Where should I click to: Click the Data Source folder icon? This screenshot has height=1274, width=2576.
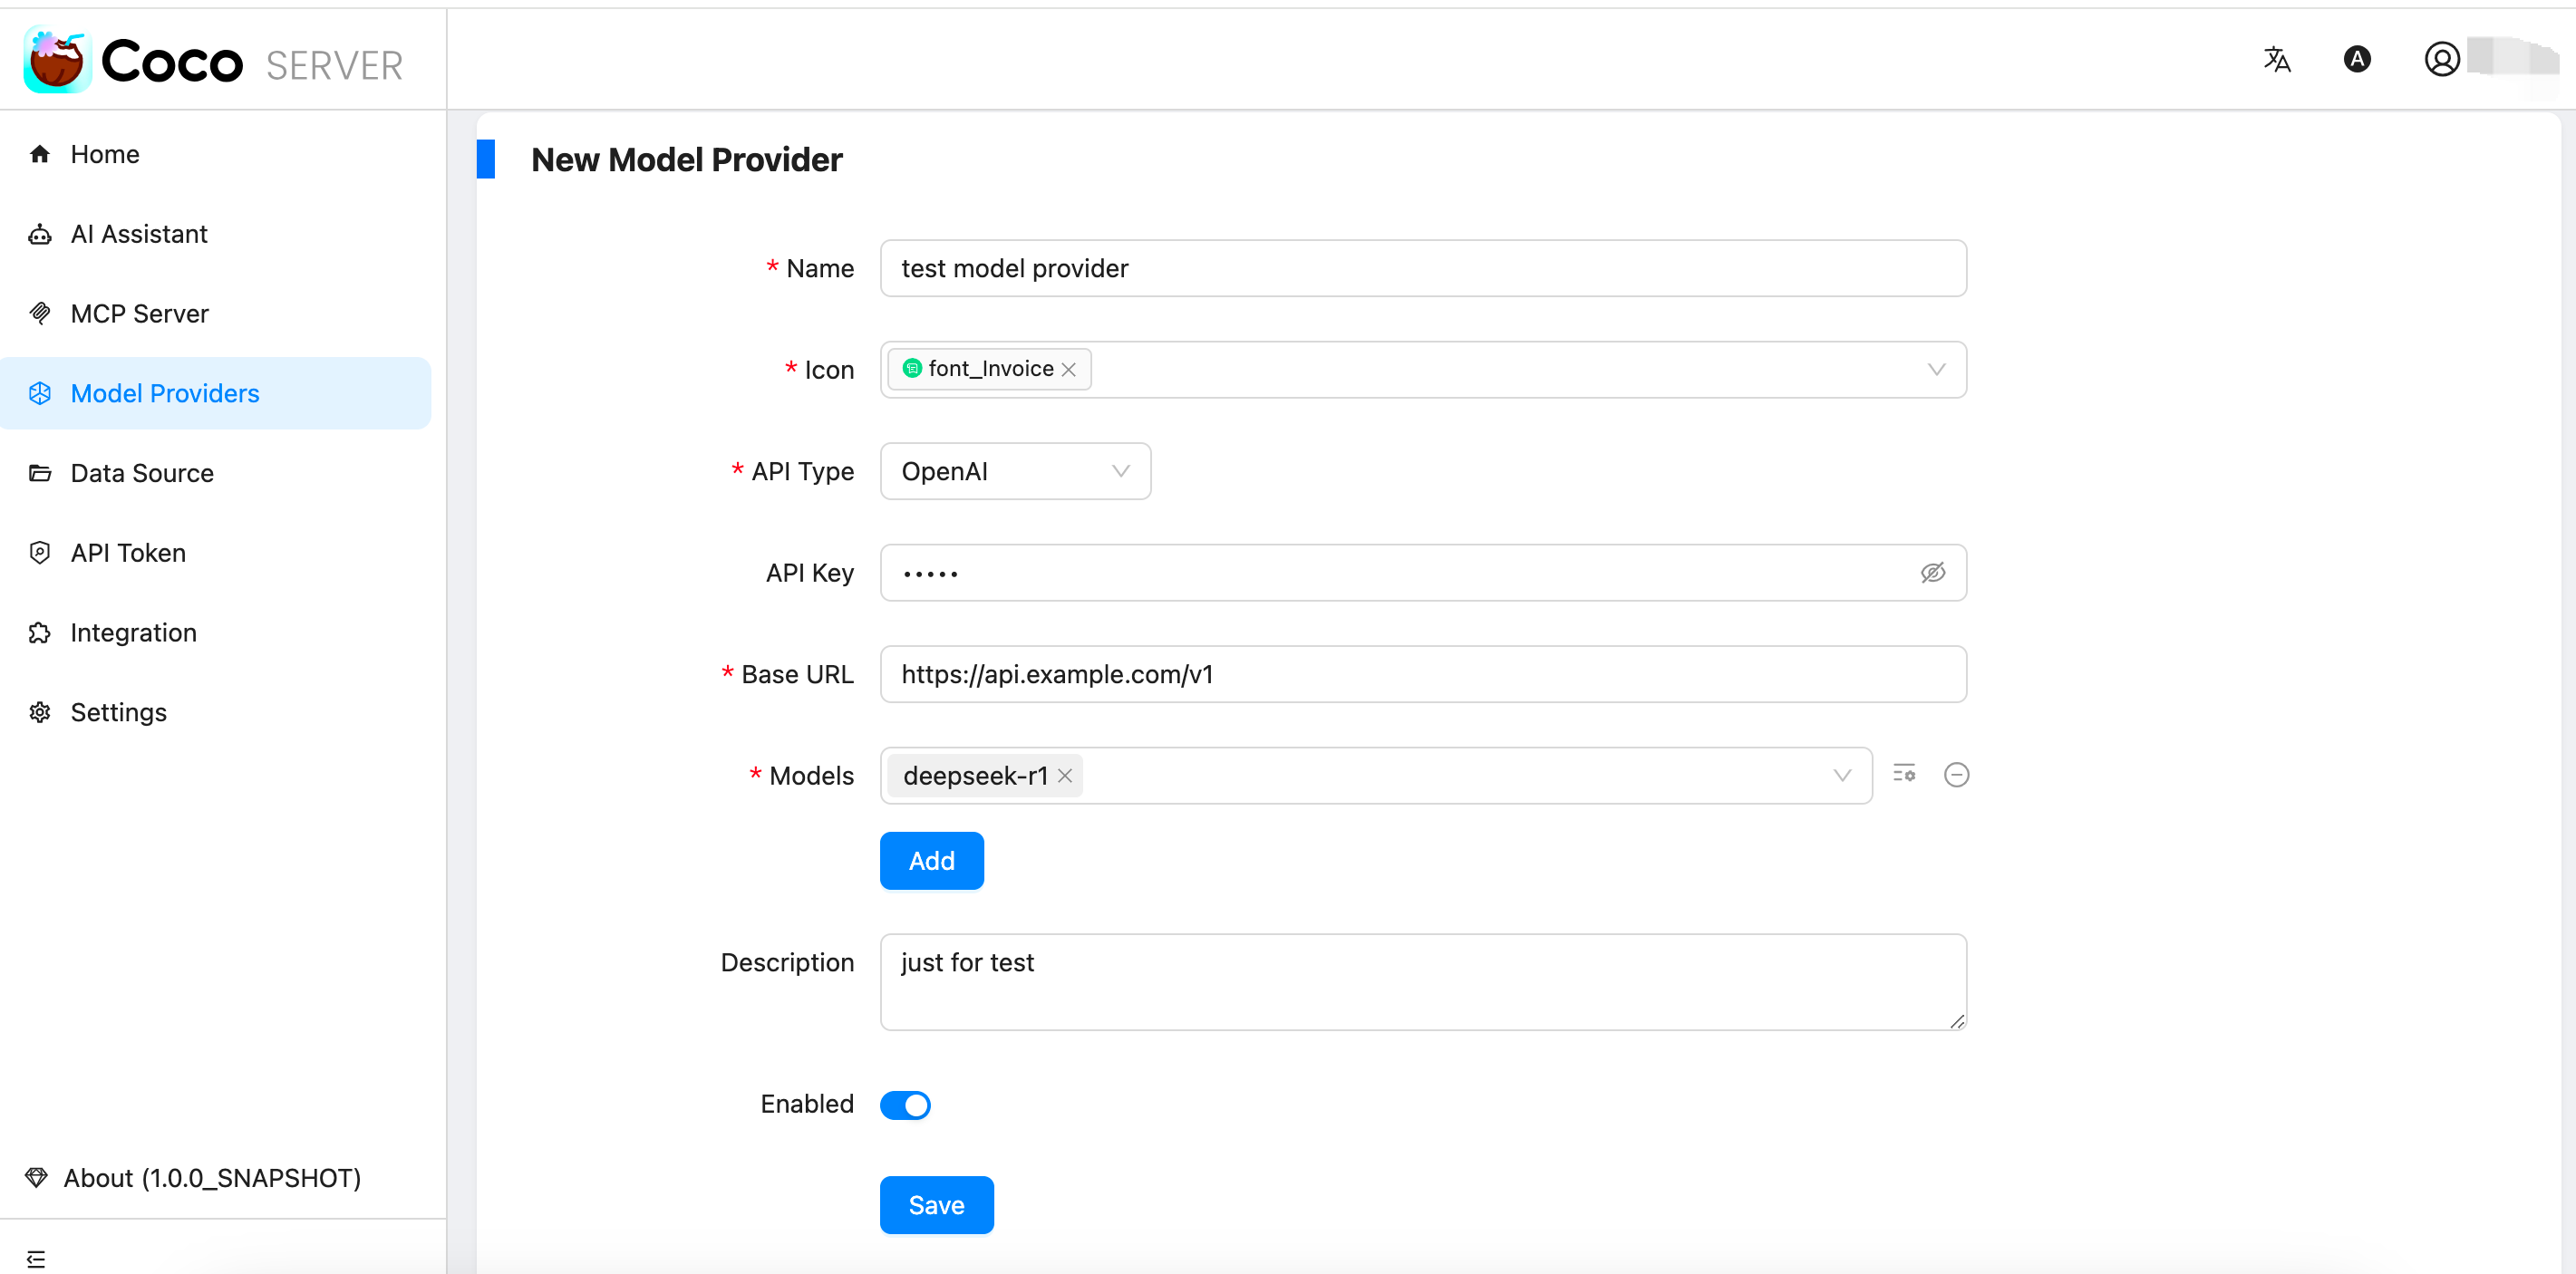click(x=40, y=473)
